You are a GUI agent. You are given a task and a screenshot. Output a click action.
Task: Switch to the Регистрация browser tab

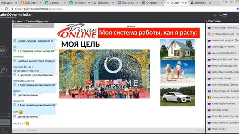(x=79, y=3)
